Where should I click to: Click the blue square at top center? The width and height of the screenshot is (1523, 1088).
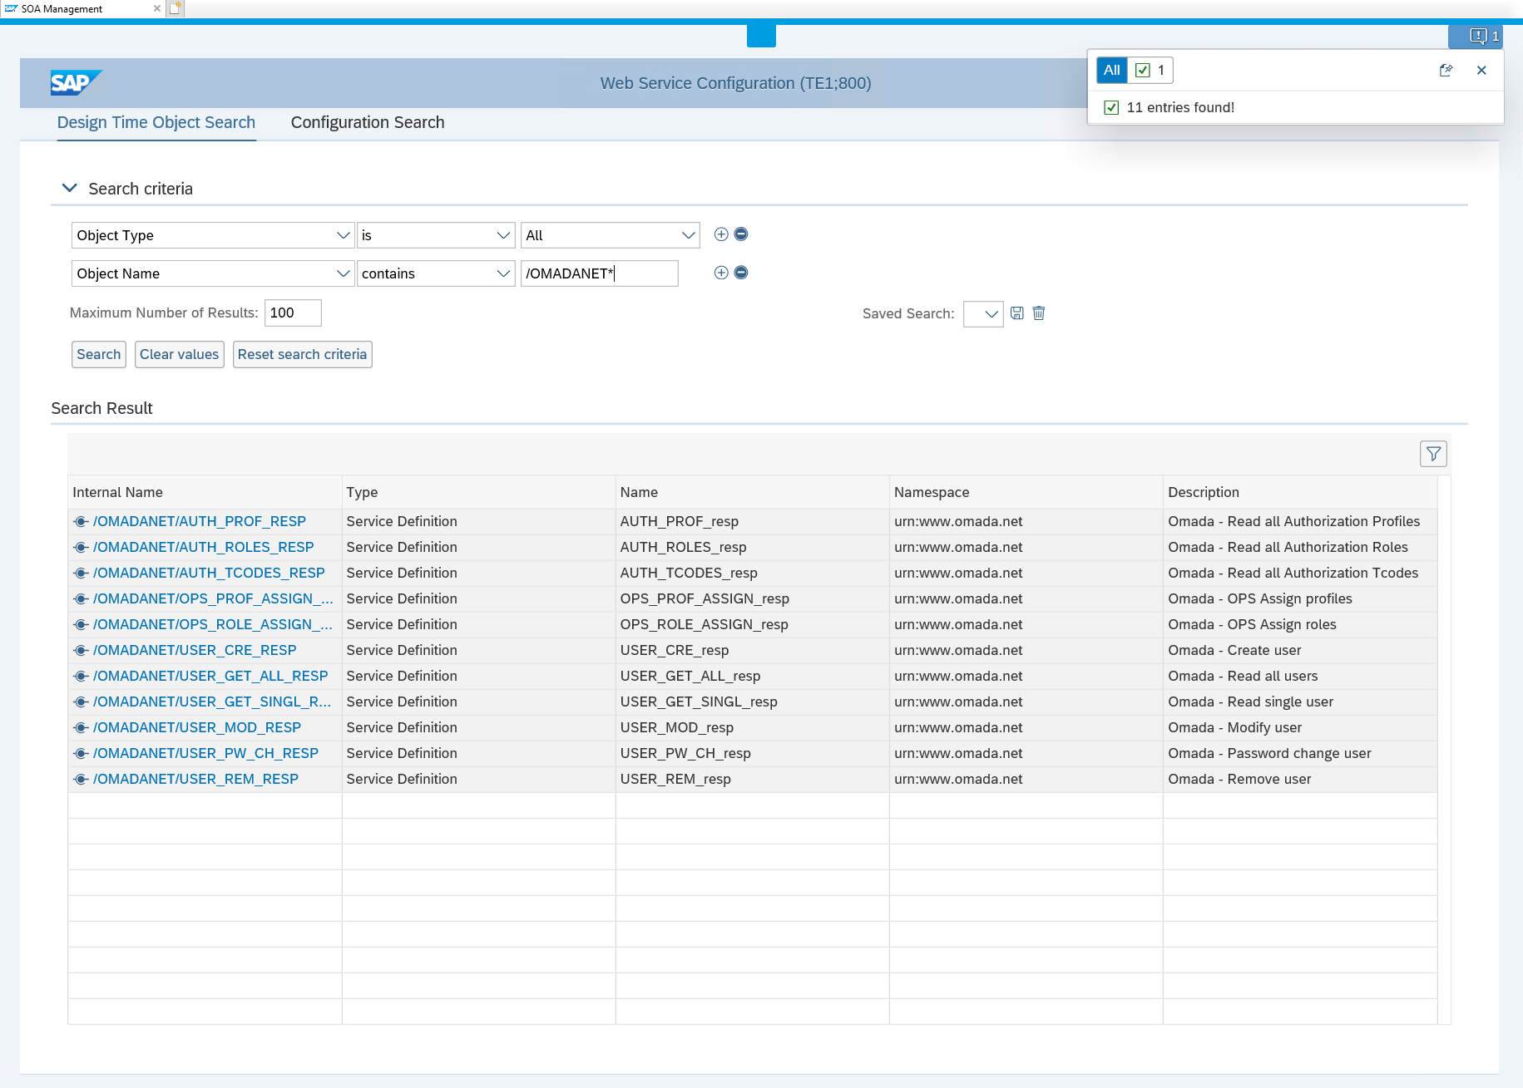click(x=761, y=36)
